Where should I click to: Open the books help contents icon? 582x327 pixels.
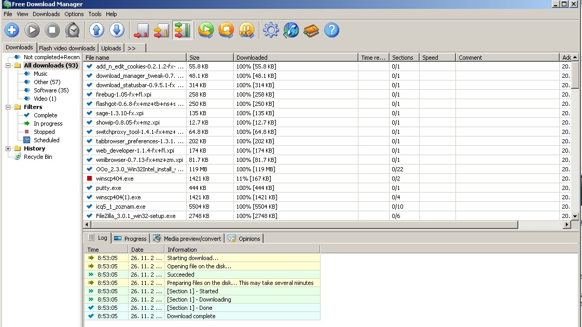point(311,31)
